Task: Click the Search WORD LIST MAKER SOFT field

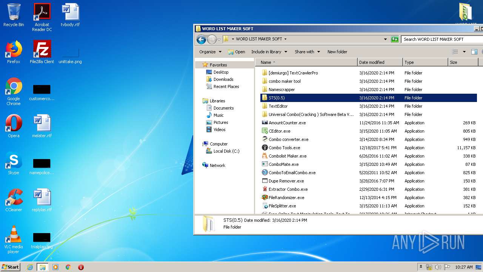Action: [441, 39]
